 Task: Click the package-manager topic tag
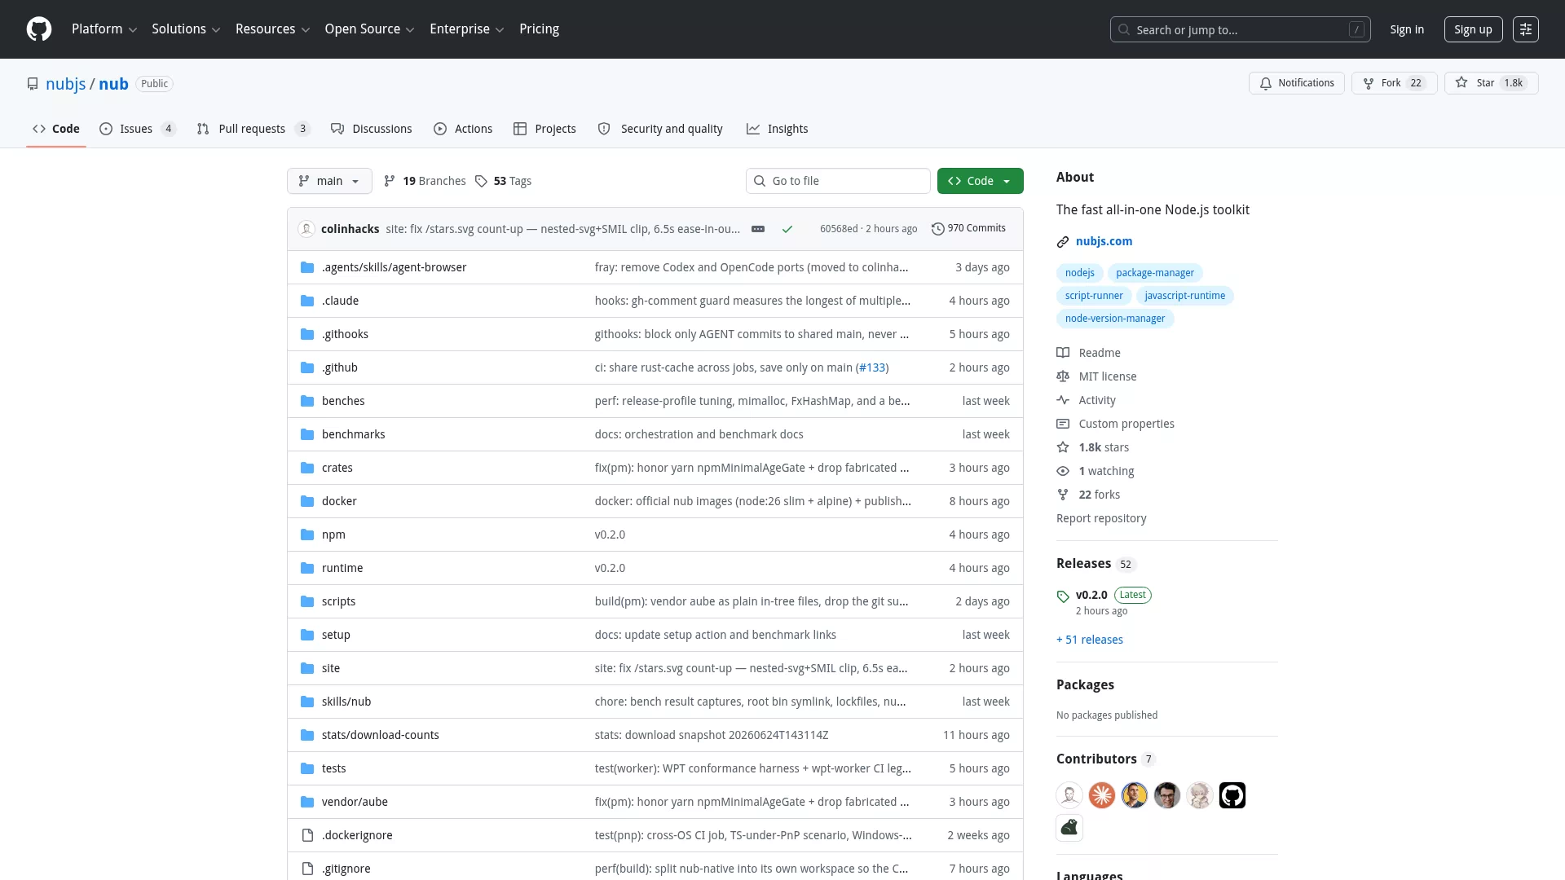click(x=1155, y=273)
